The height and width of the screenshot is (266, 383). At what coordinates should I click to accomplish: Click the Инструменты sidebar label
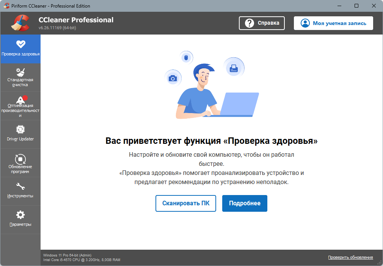pyautogui.click(x=20, y=196)
